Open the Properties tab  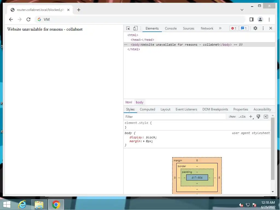241,109
